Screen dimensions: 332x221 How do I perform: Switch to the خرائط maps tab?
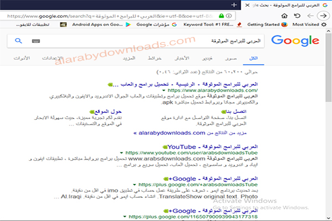(x=154, y=58)
